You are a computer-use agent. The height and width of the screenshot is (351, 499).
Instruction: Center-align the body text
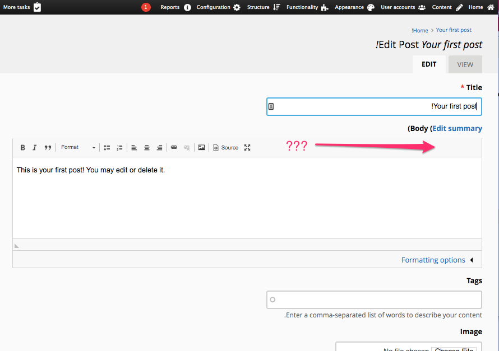(x=146, y=147)
